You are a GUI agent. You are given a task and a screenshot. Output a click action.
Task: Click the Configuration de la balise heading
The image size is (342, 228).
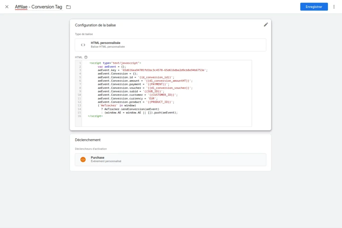[x=95, y=25]
